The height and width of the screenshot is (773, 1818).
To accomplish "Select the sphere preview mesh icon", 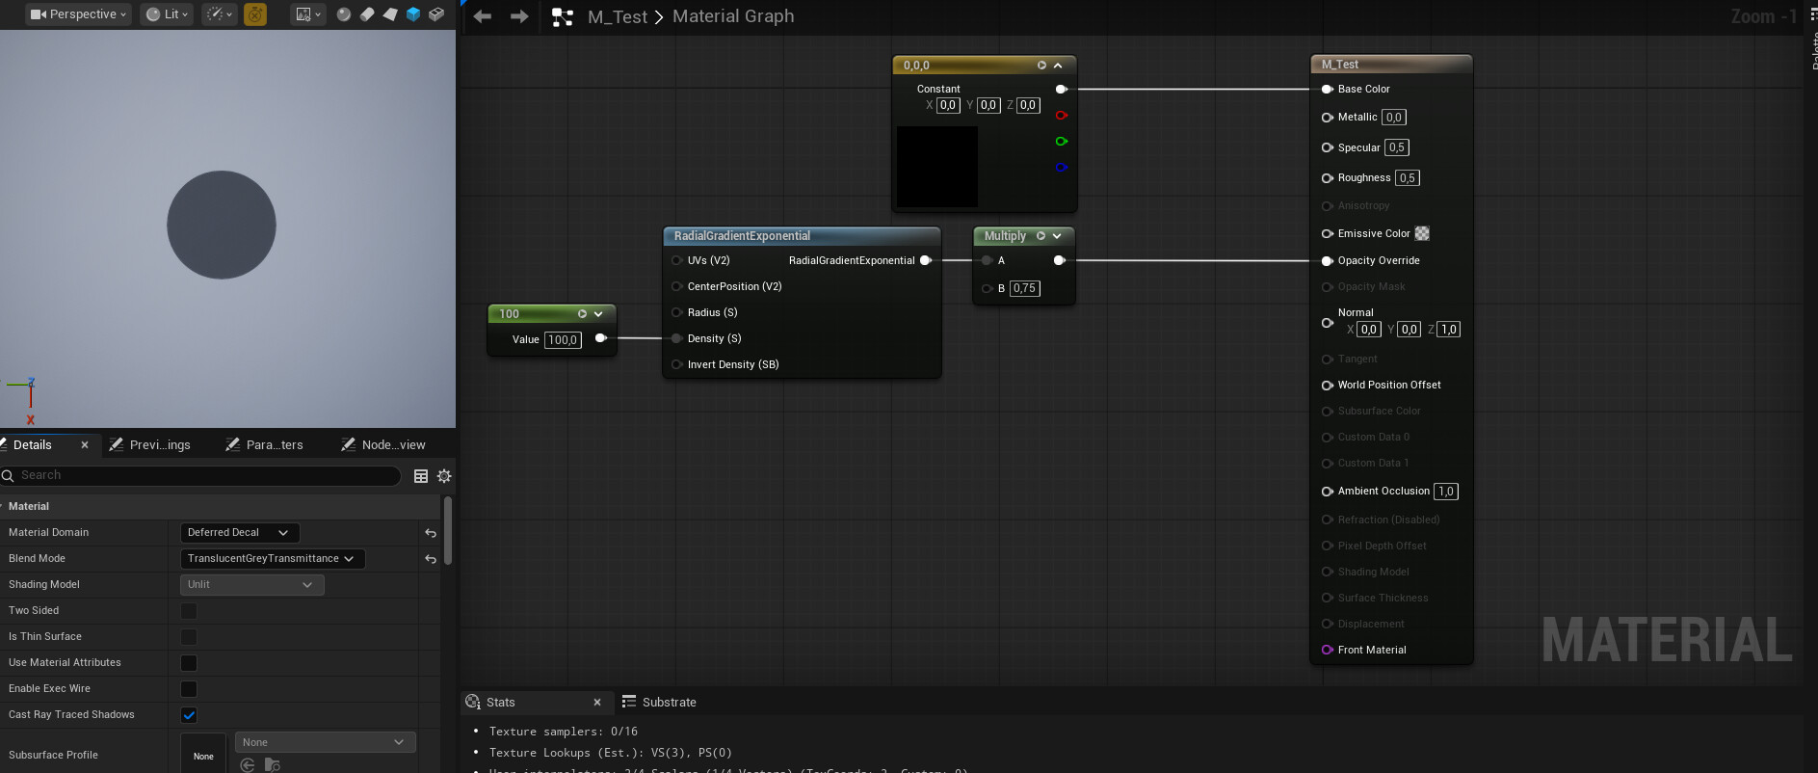I will [x=344, y=14].
